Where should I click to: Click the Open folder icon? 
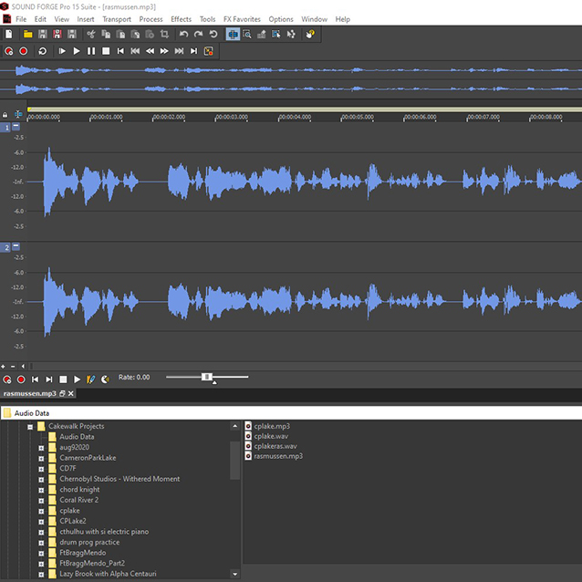click(28, 35)
